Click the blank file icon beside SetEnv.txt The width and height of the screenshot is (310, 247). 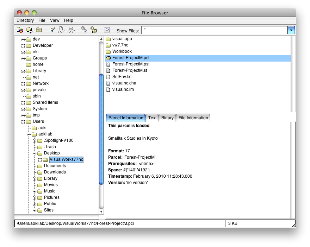pyautogui.click(x=108, y=77)
